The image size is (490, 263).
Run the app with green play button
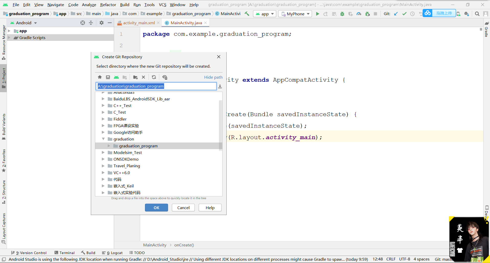[317, 14]
